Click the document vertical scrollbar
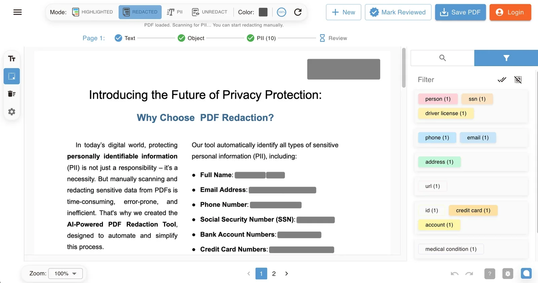The width and height of the screenshot is (538, 283). pyautogui.click(x=404, y=68)
